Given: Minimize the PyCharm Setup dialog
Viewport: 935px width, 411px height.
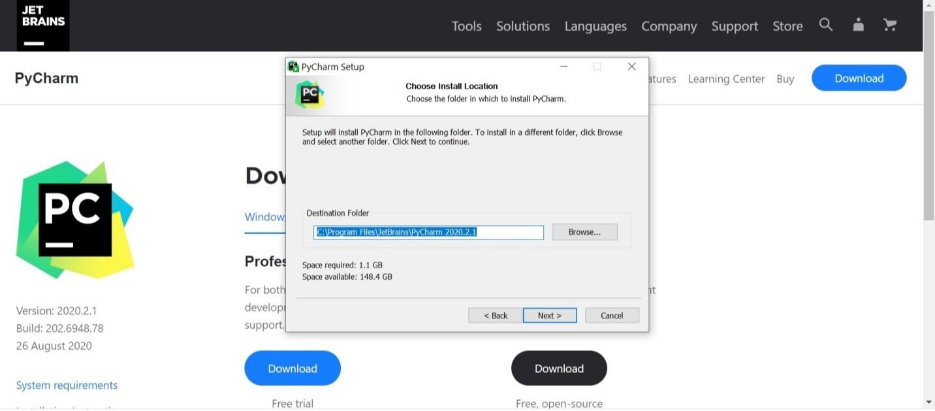Looking at the screenshot, I should coord(563,67).
